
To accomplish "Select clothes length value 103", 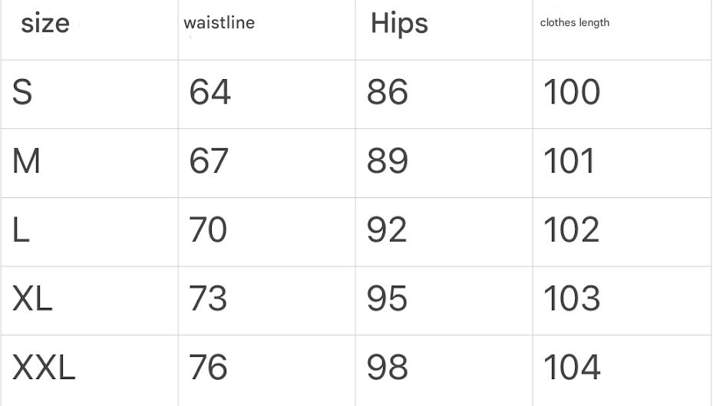I will point(572,299).
